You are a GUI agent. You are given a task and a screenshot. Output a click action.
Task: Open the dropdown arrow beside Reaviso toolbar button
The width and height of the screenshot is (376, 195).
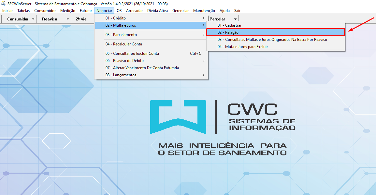(x=68, y=19)
